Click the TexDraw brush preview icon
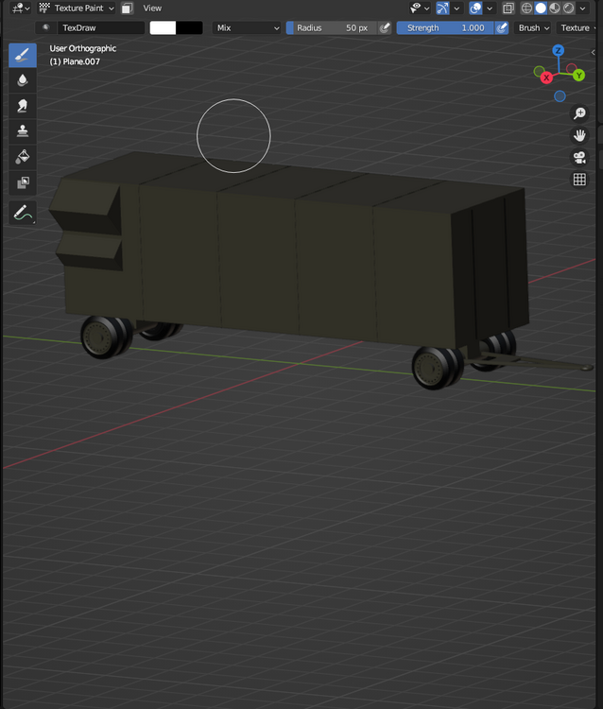 [45, 27]
